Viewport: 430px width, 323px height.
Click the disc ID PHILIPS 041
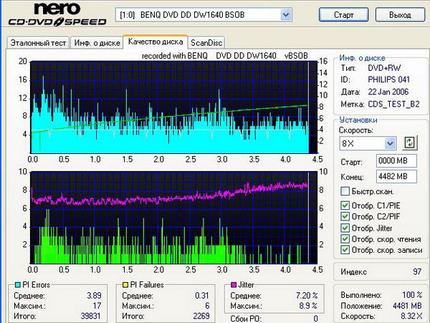click(388, 79)
